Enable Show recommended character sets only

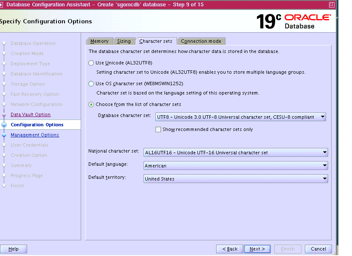[x=158, y=130]
